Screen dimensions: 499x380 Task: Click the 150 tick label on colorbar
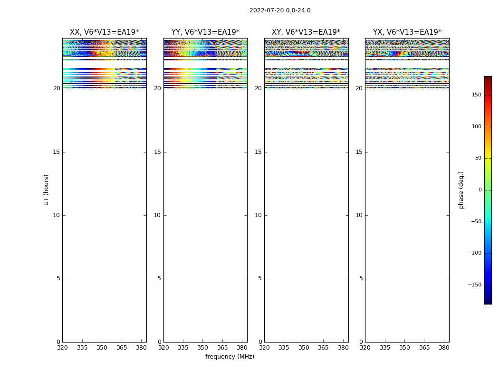(476, 95)
